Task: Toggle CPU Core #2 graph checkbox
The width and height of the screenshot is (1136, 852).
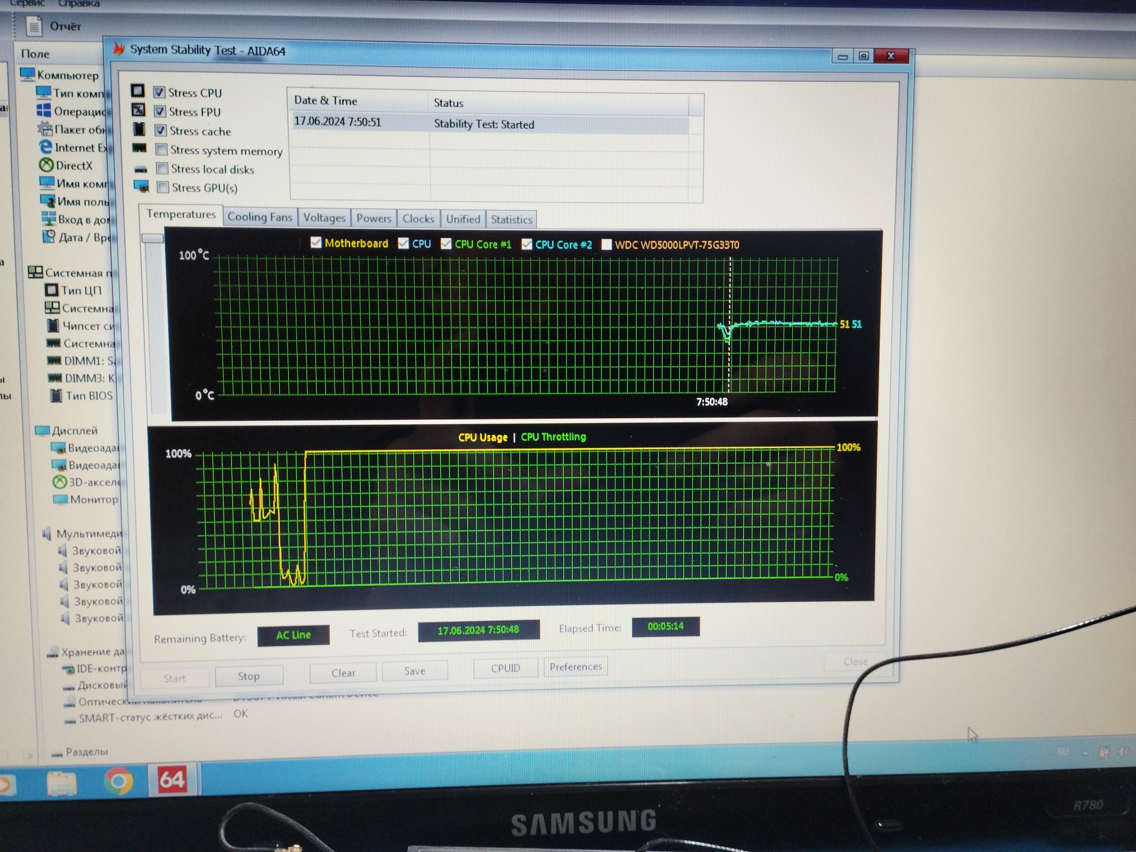Action: click(x=527, y=244)
